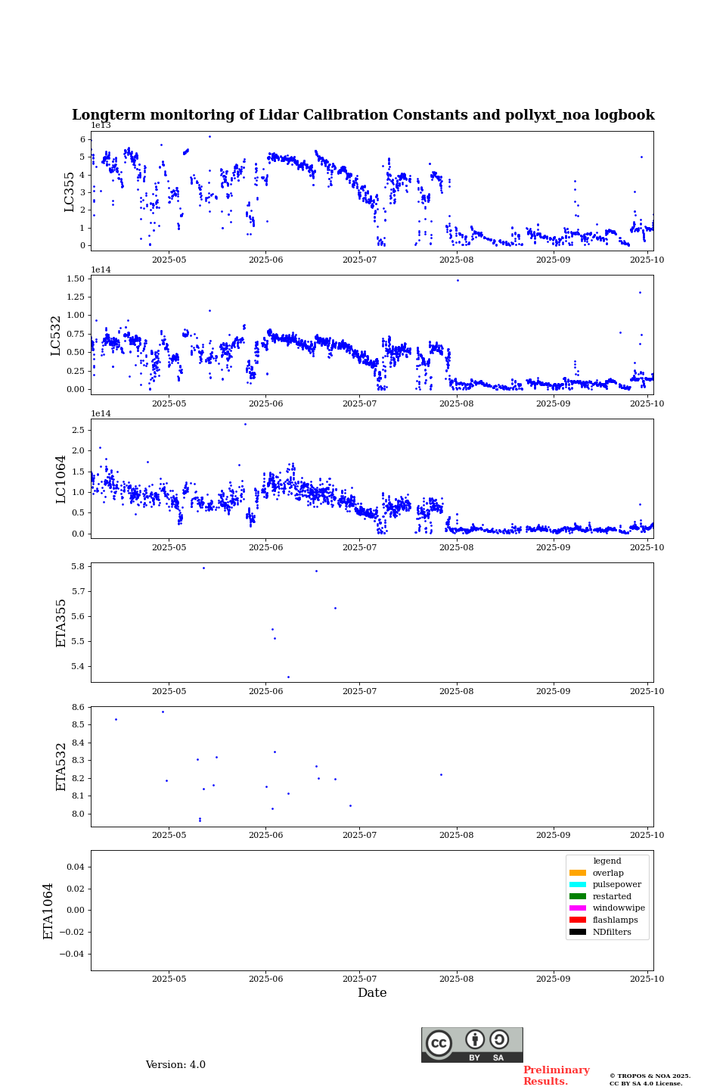Click the LC532 y-axis label
This screenshot has height=1090, width=726.
[56, 335]
